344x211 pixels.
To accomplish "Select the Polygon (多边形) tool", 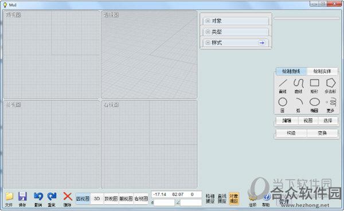I will pos(331,86).
